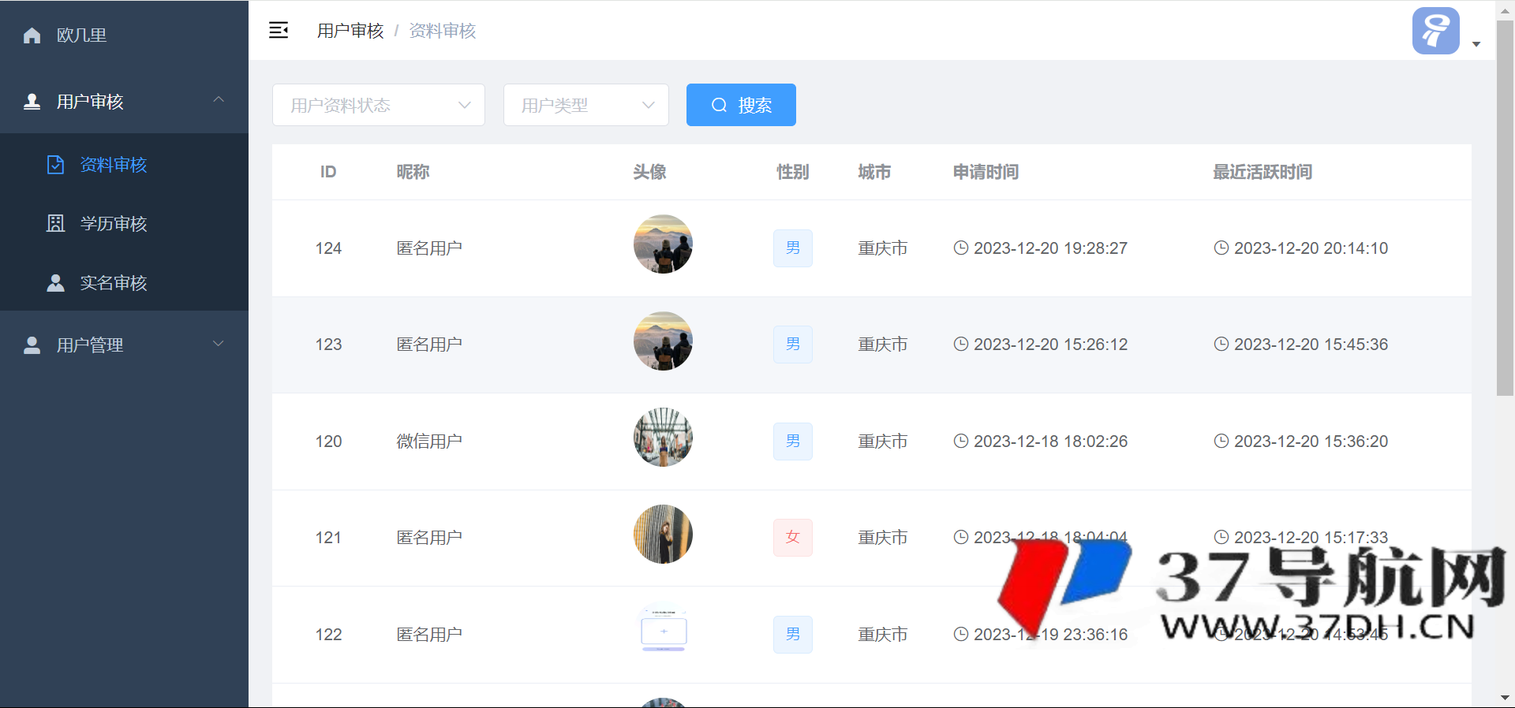Click the 头像 column header
1515x708 pixels.
pyautogui.click(x=649, y=172)
